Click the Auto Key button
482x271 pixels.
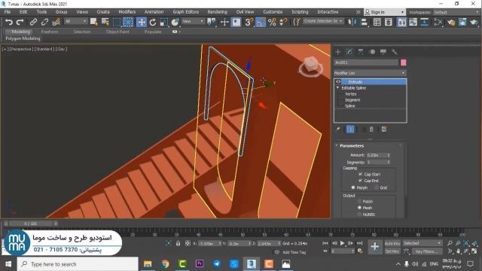pyautogui.click(x=392, y=243)
